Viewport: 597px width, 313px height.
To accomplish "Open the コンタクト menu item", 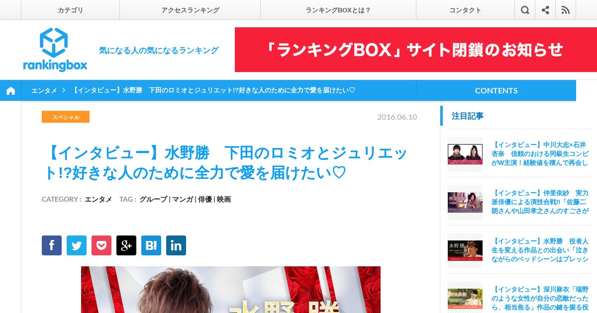I will click(x=465, y=10).
